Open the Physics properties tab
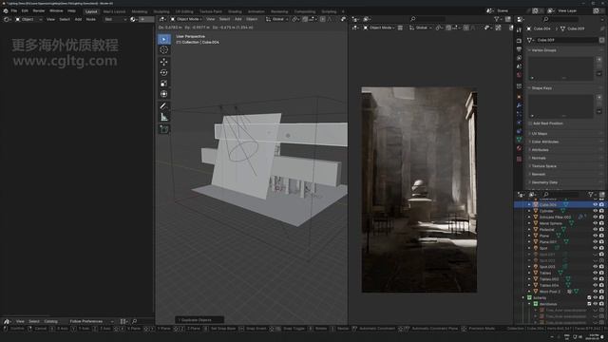608x342 pixels. pos(520,123)
